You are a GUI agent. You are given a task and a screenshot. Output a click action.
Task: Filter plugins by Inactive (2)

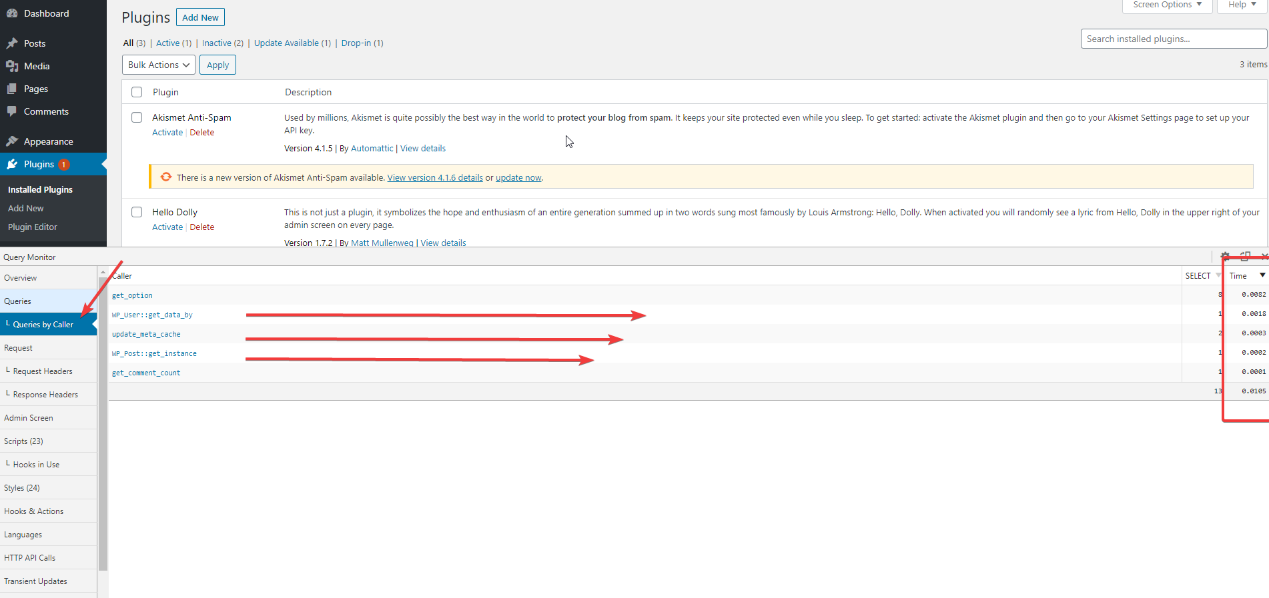coord(222,43)
